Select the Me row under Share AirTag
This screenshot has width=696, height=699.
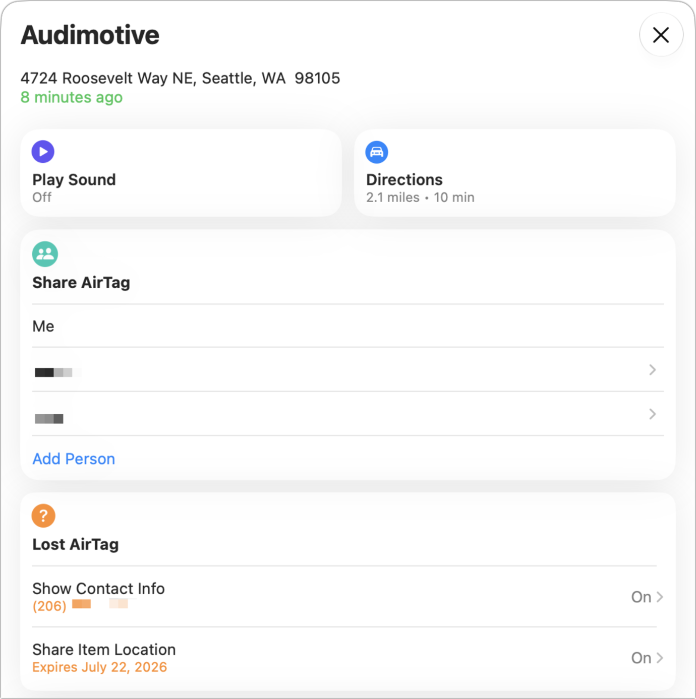pos(347,326)
